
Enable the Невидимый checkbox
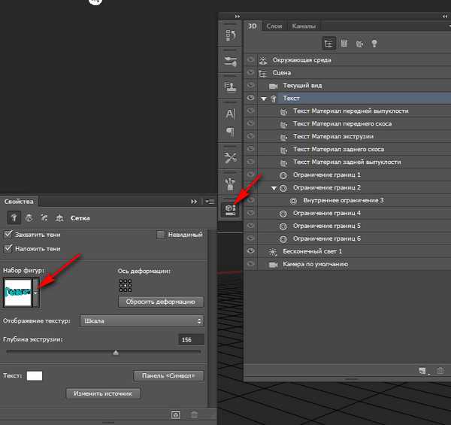coord(161,235)
